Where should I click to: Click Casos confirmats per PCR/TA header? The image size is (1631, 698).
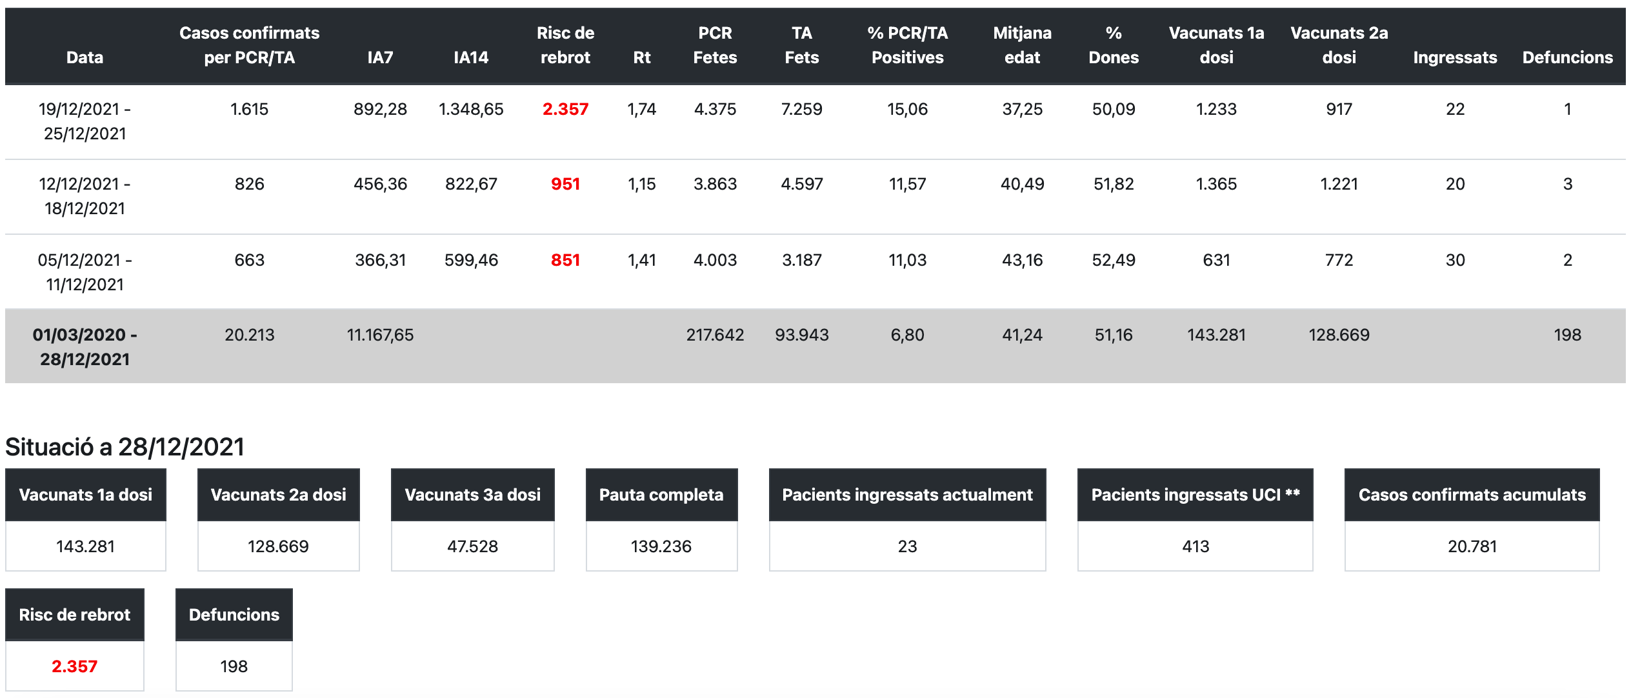pyautogui.click(x=249, y=45)
